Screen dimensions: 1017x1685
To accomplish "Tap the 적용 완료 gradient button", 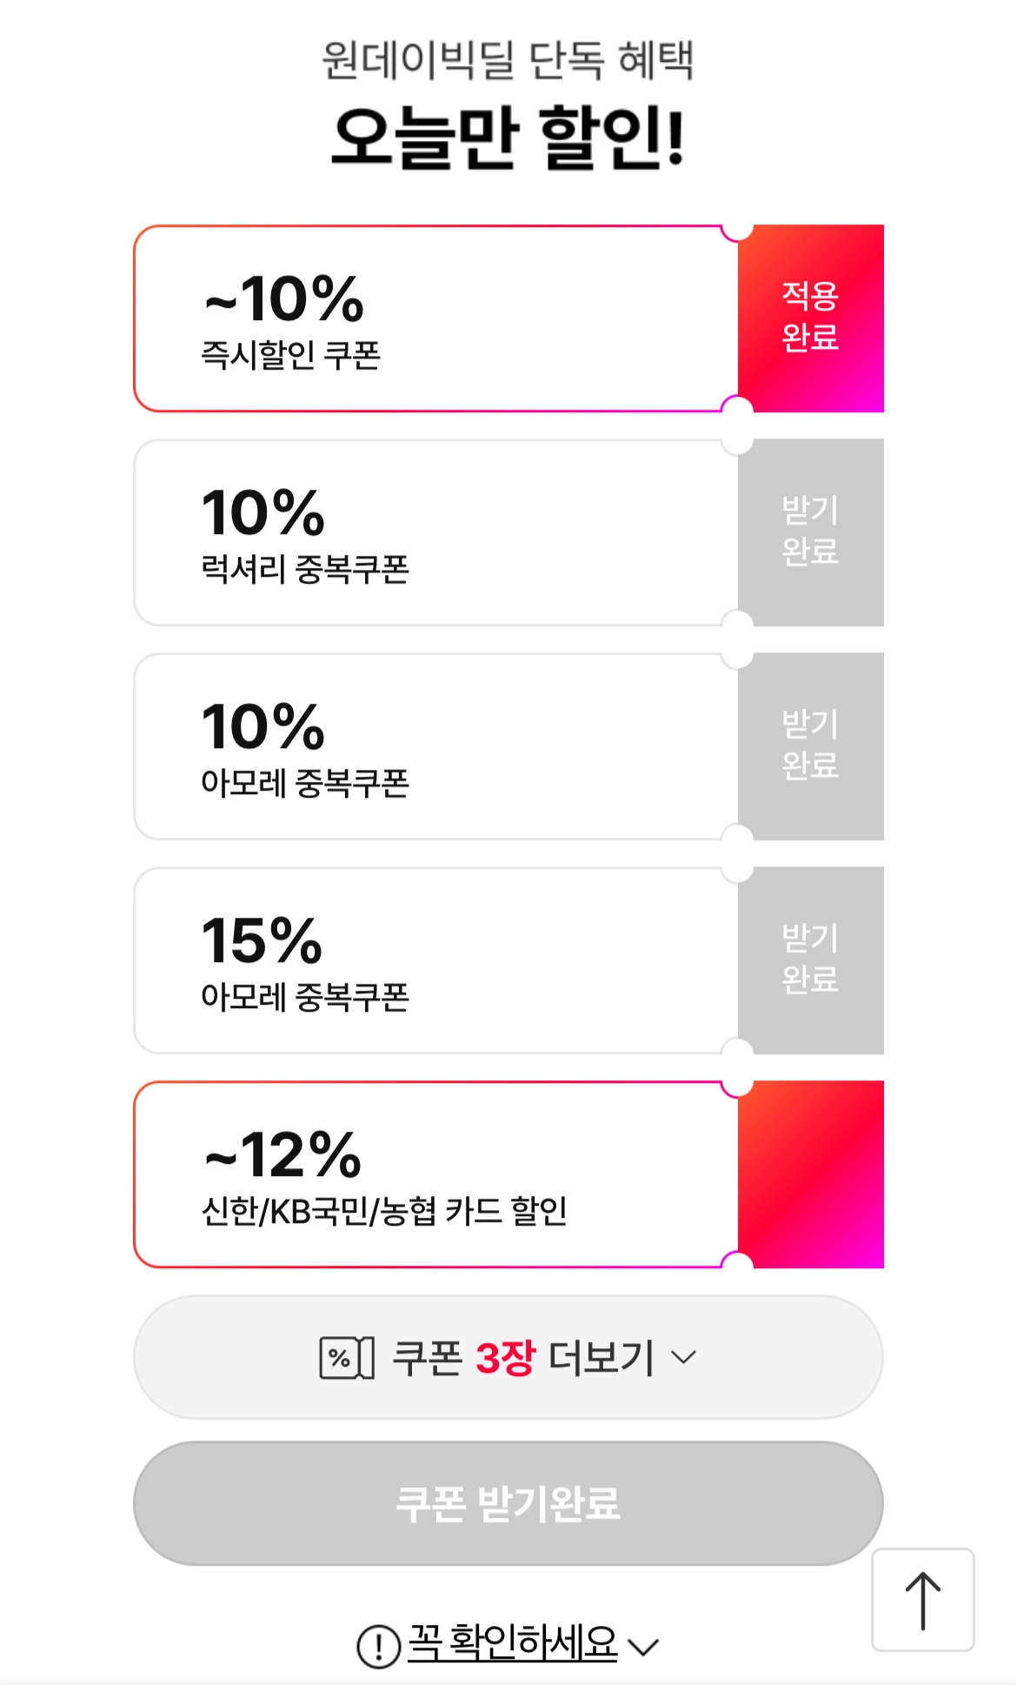I will click(x=810, y=318).
